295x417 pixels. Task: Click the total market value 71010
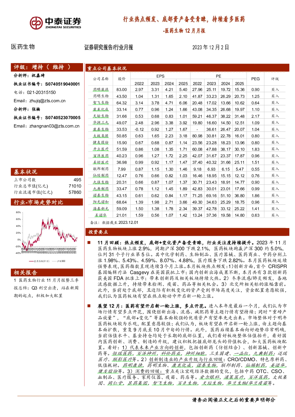coord(75,186)
